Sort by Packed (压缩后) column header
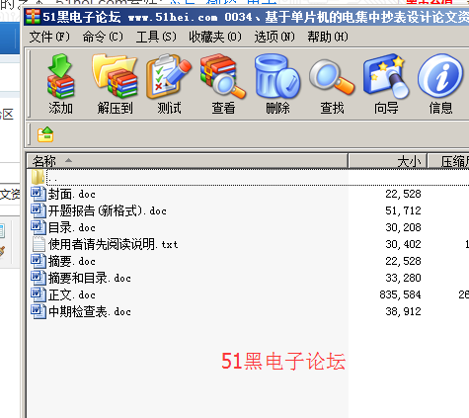 coord(448,161)
